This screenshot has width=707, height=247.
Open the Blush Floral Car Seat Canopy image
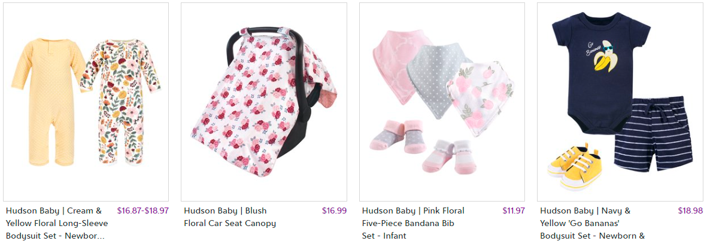coord(264,102)
